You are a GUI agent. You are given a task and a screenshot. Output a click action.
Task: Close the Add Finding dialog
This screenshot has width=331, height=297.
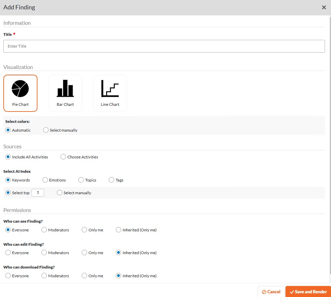[324, 7]
